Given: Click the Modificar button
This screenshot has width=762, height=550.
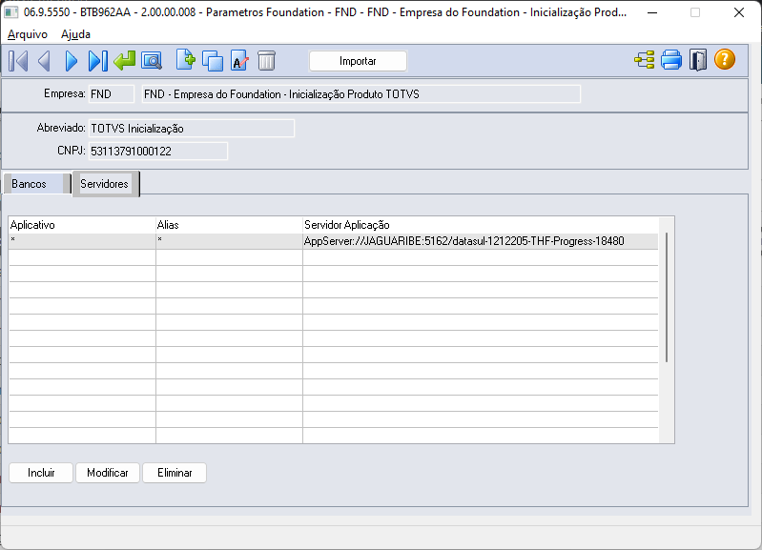Looking at the screenshot, I should click(108, 473).
